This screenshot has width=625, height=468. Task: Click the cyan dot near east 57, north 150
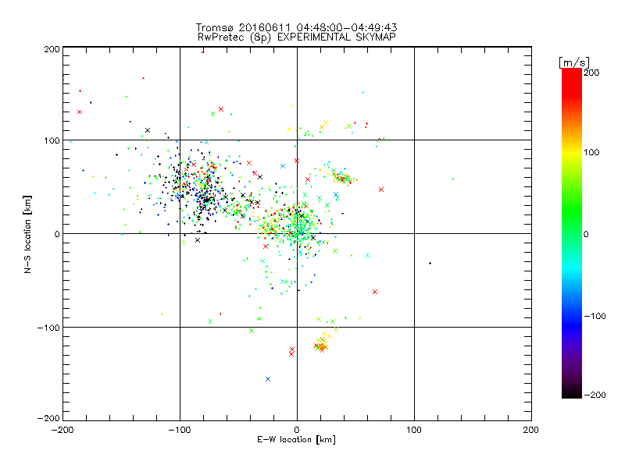coord(362,92)
